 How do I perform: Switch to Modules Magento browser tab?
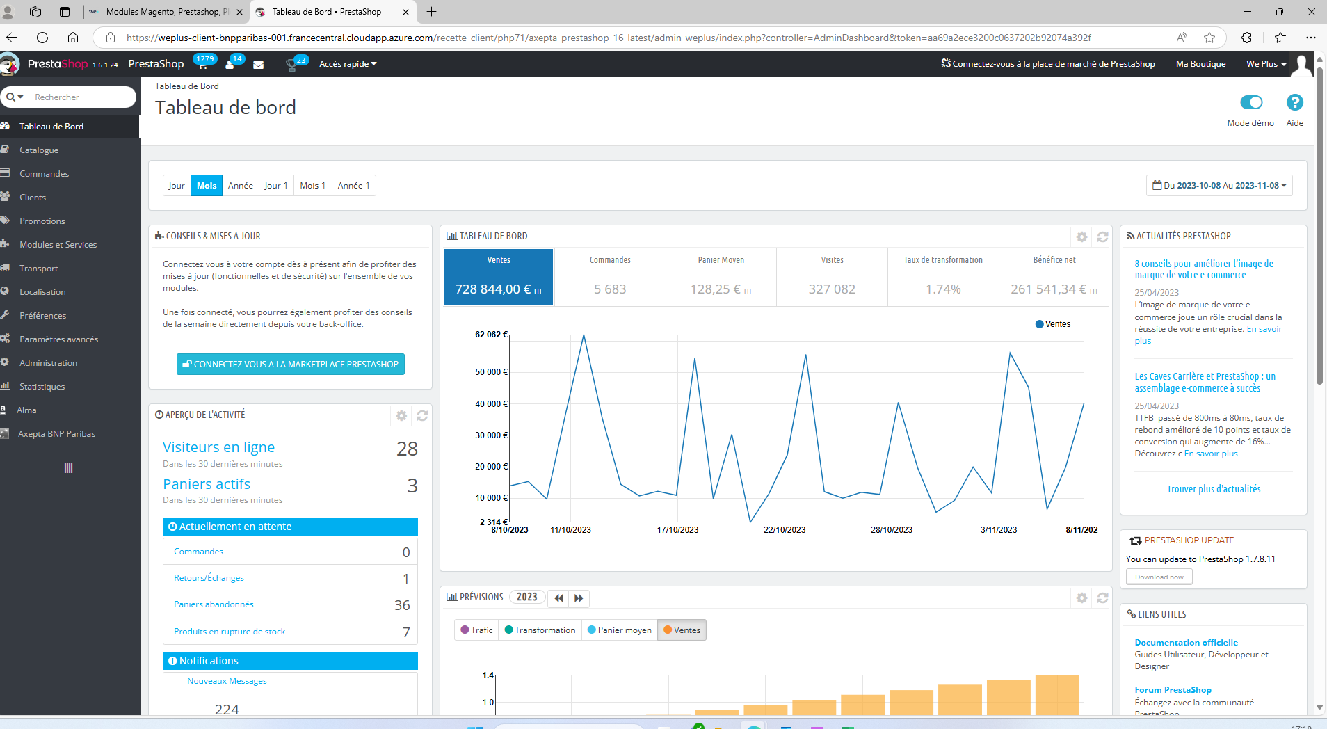point(166,12)
